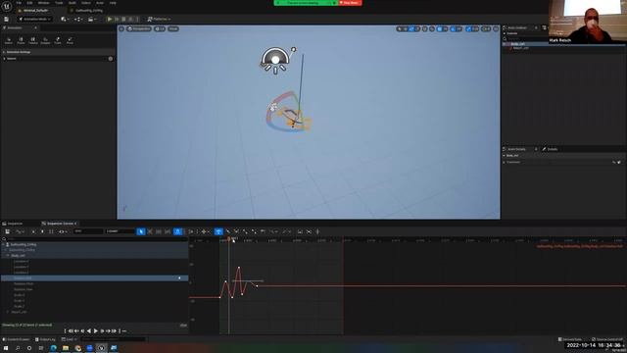Select the Select tool in Animation panel
The height and width of the screenshot is (353, 627).
(9, 40)
